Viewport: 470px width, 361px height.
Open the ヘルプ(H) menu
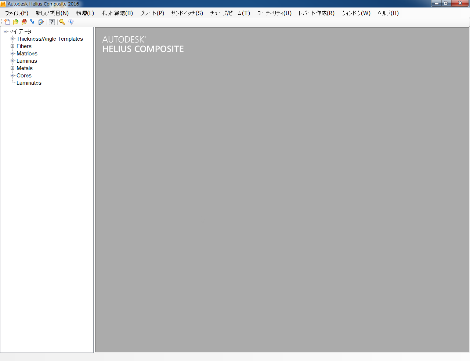(x=388, y=13)
